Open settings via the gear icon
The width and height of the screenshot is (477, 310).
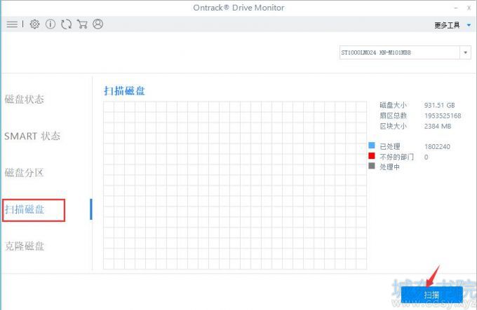(34, 24)
